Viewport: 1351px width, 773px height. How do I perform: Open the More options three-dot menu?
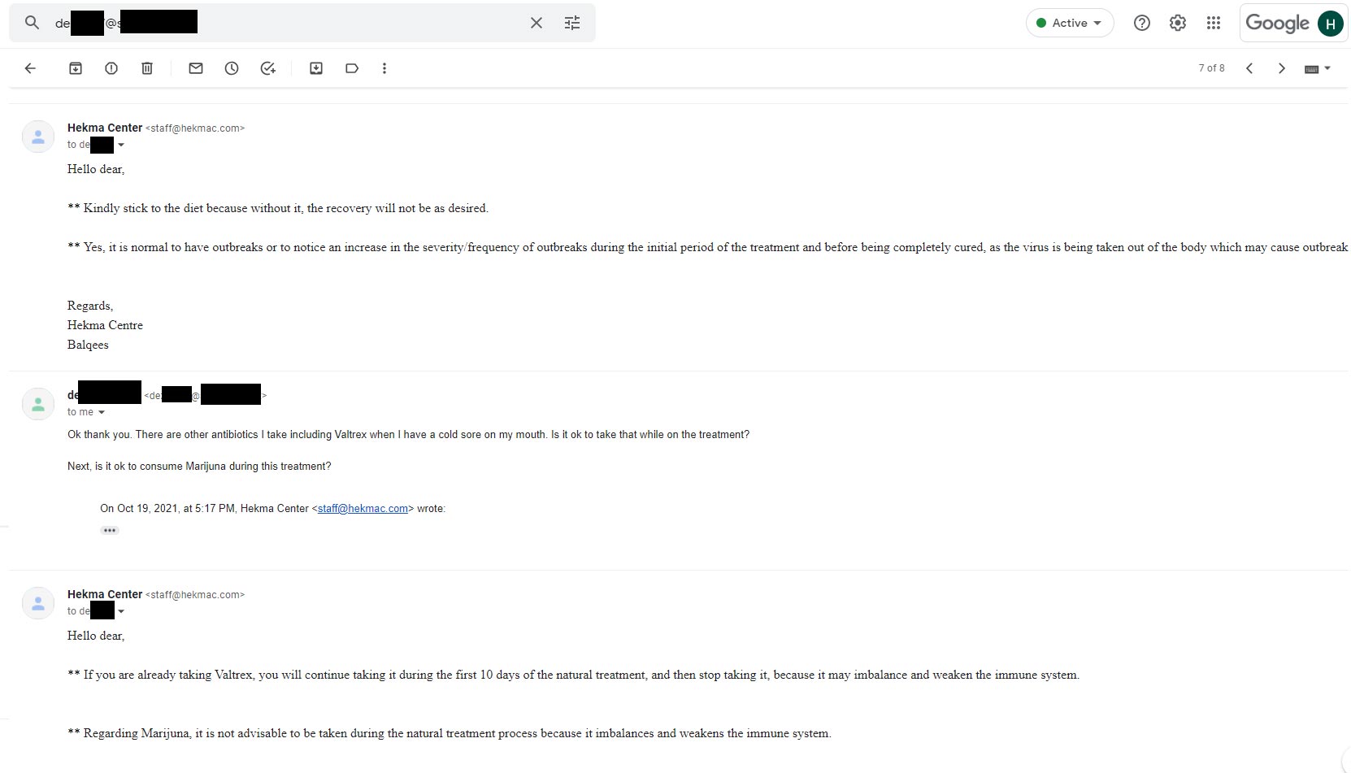point(384,68)
